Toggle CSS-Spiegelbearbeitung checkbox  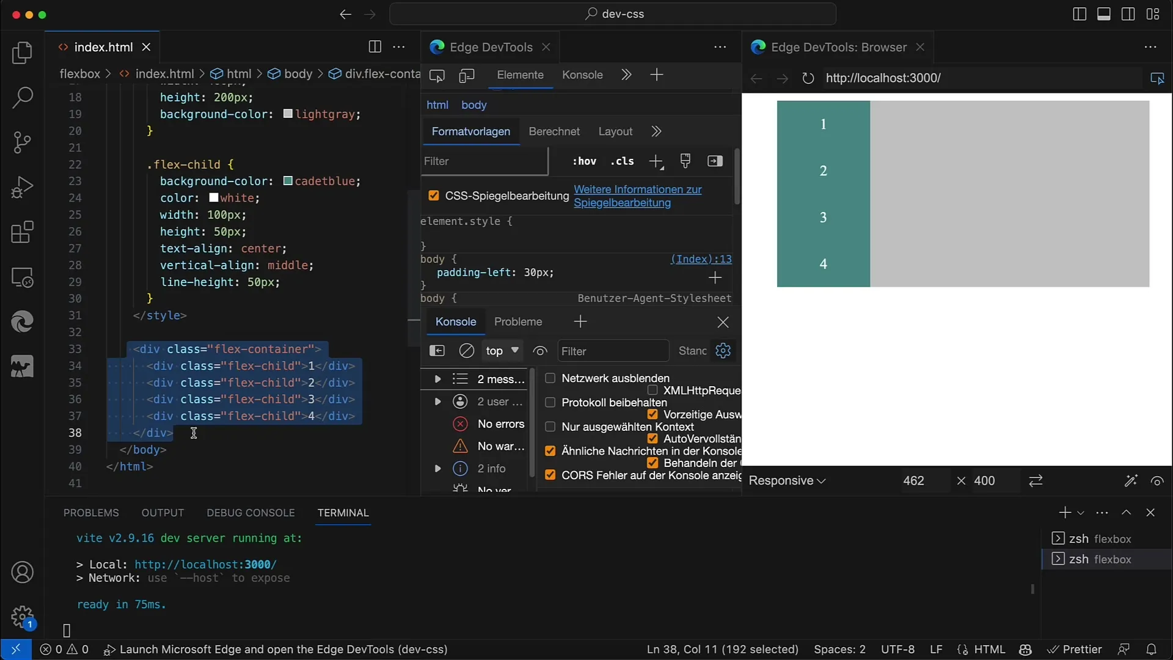(x=434, y=196)
